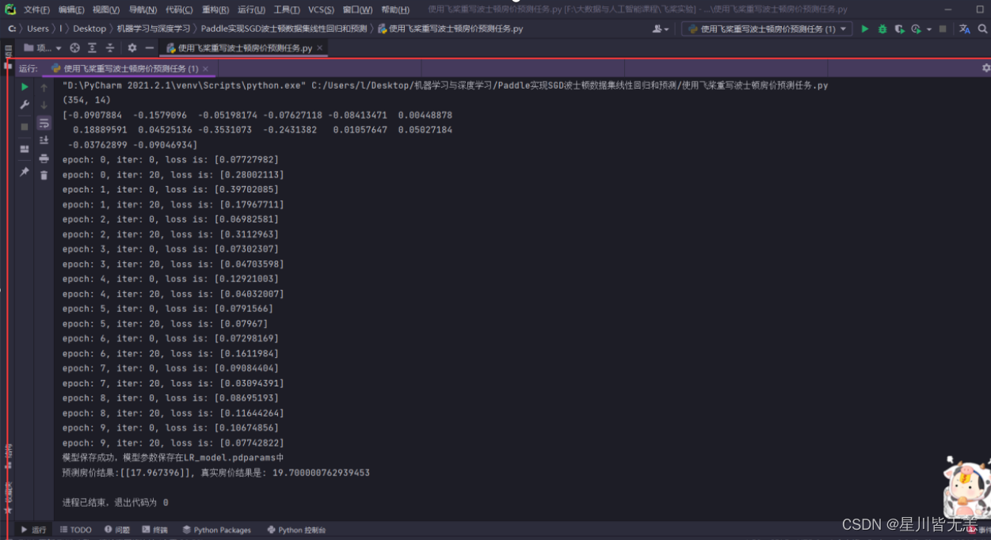
Task: Click the 预测房价结果 output line
Action: pos(216,473)
